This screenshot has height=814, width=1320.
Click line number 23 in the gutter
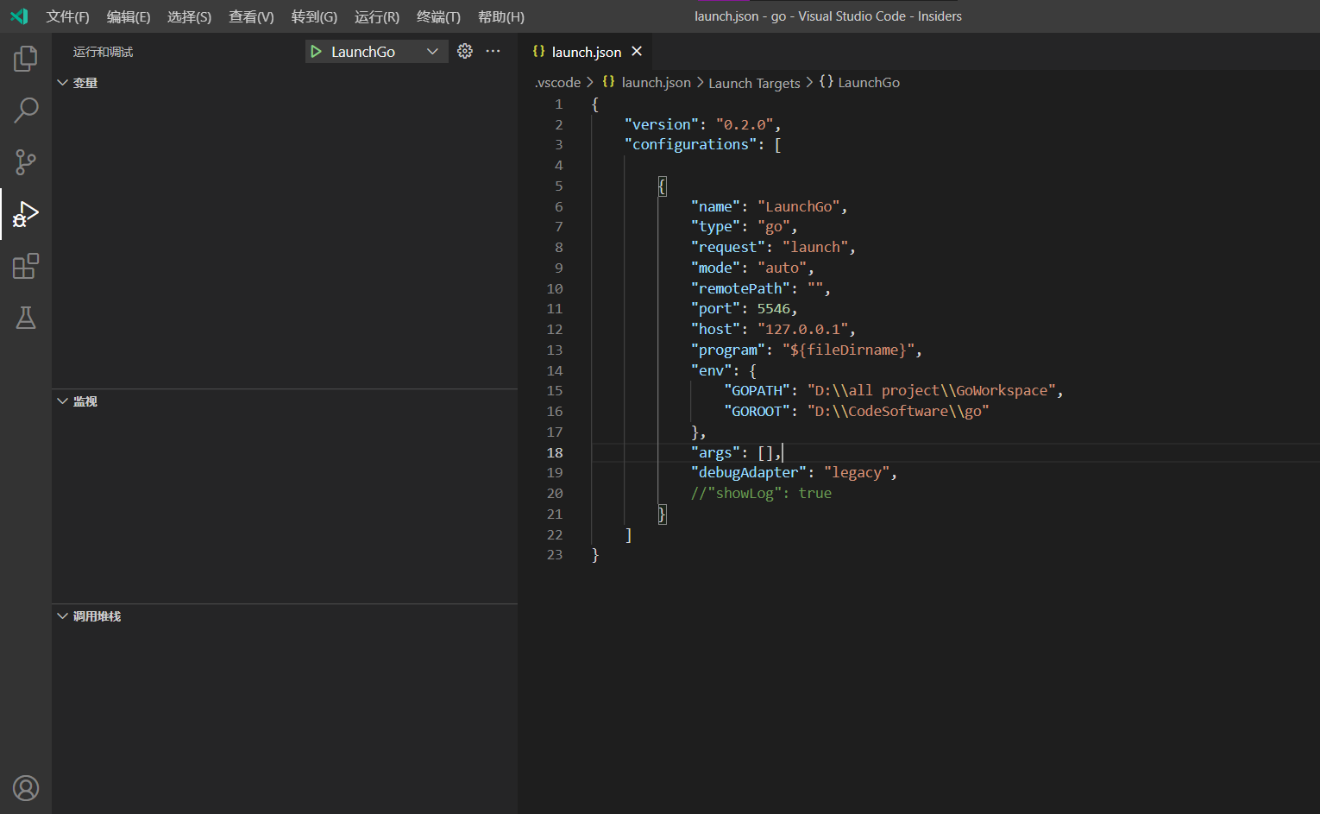(555, 554)
